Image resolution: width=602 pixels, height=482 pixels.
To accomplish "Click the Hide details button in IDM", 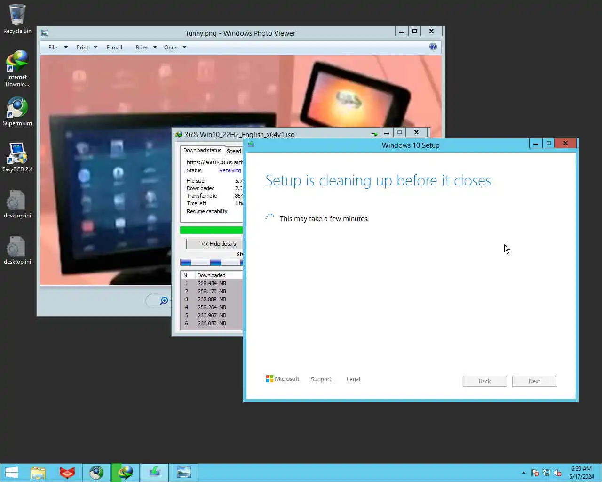I will tap(214, 244).
